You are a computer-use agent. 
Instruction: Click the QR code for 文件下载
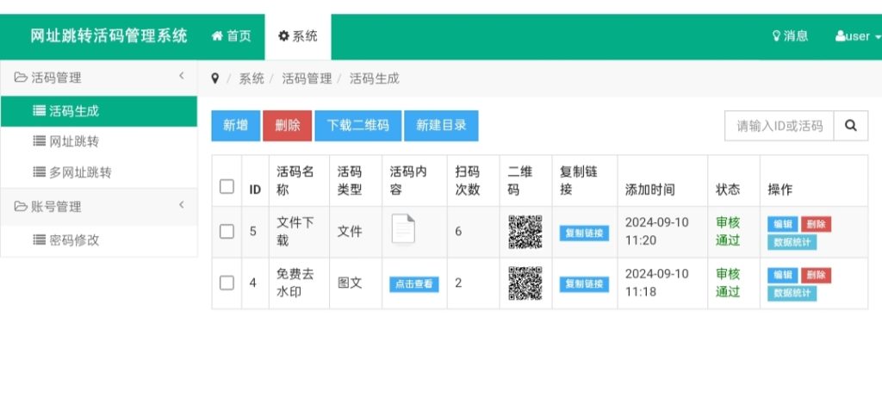(x=525, y=232)
